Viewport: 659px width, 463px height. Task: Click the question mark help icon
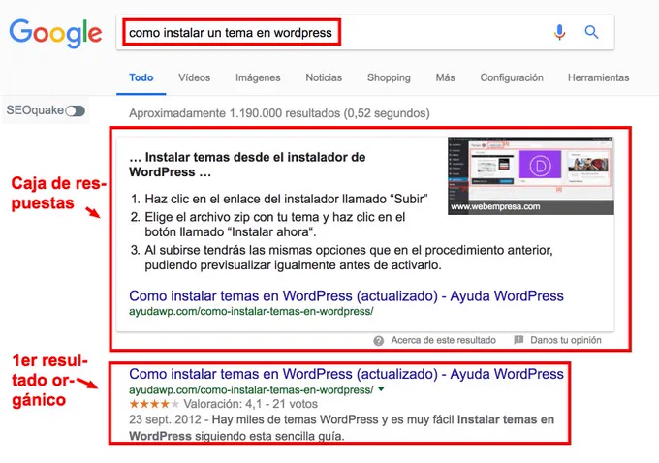click(378, 341)
